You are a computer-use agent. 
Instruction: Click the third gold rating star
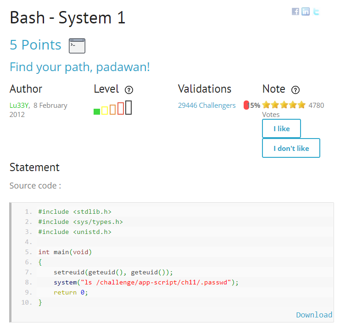pos(284,105)
